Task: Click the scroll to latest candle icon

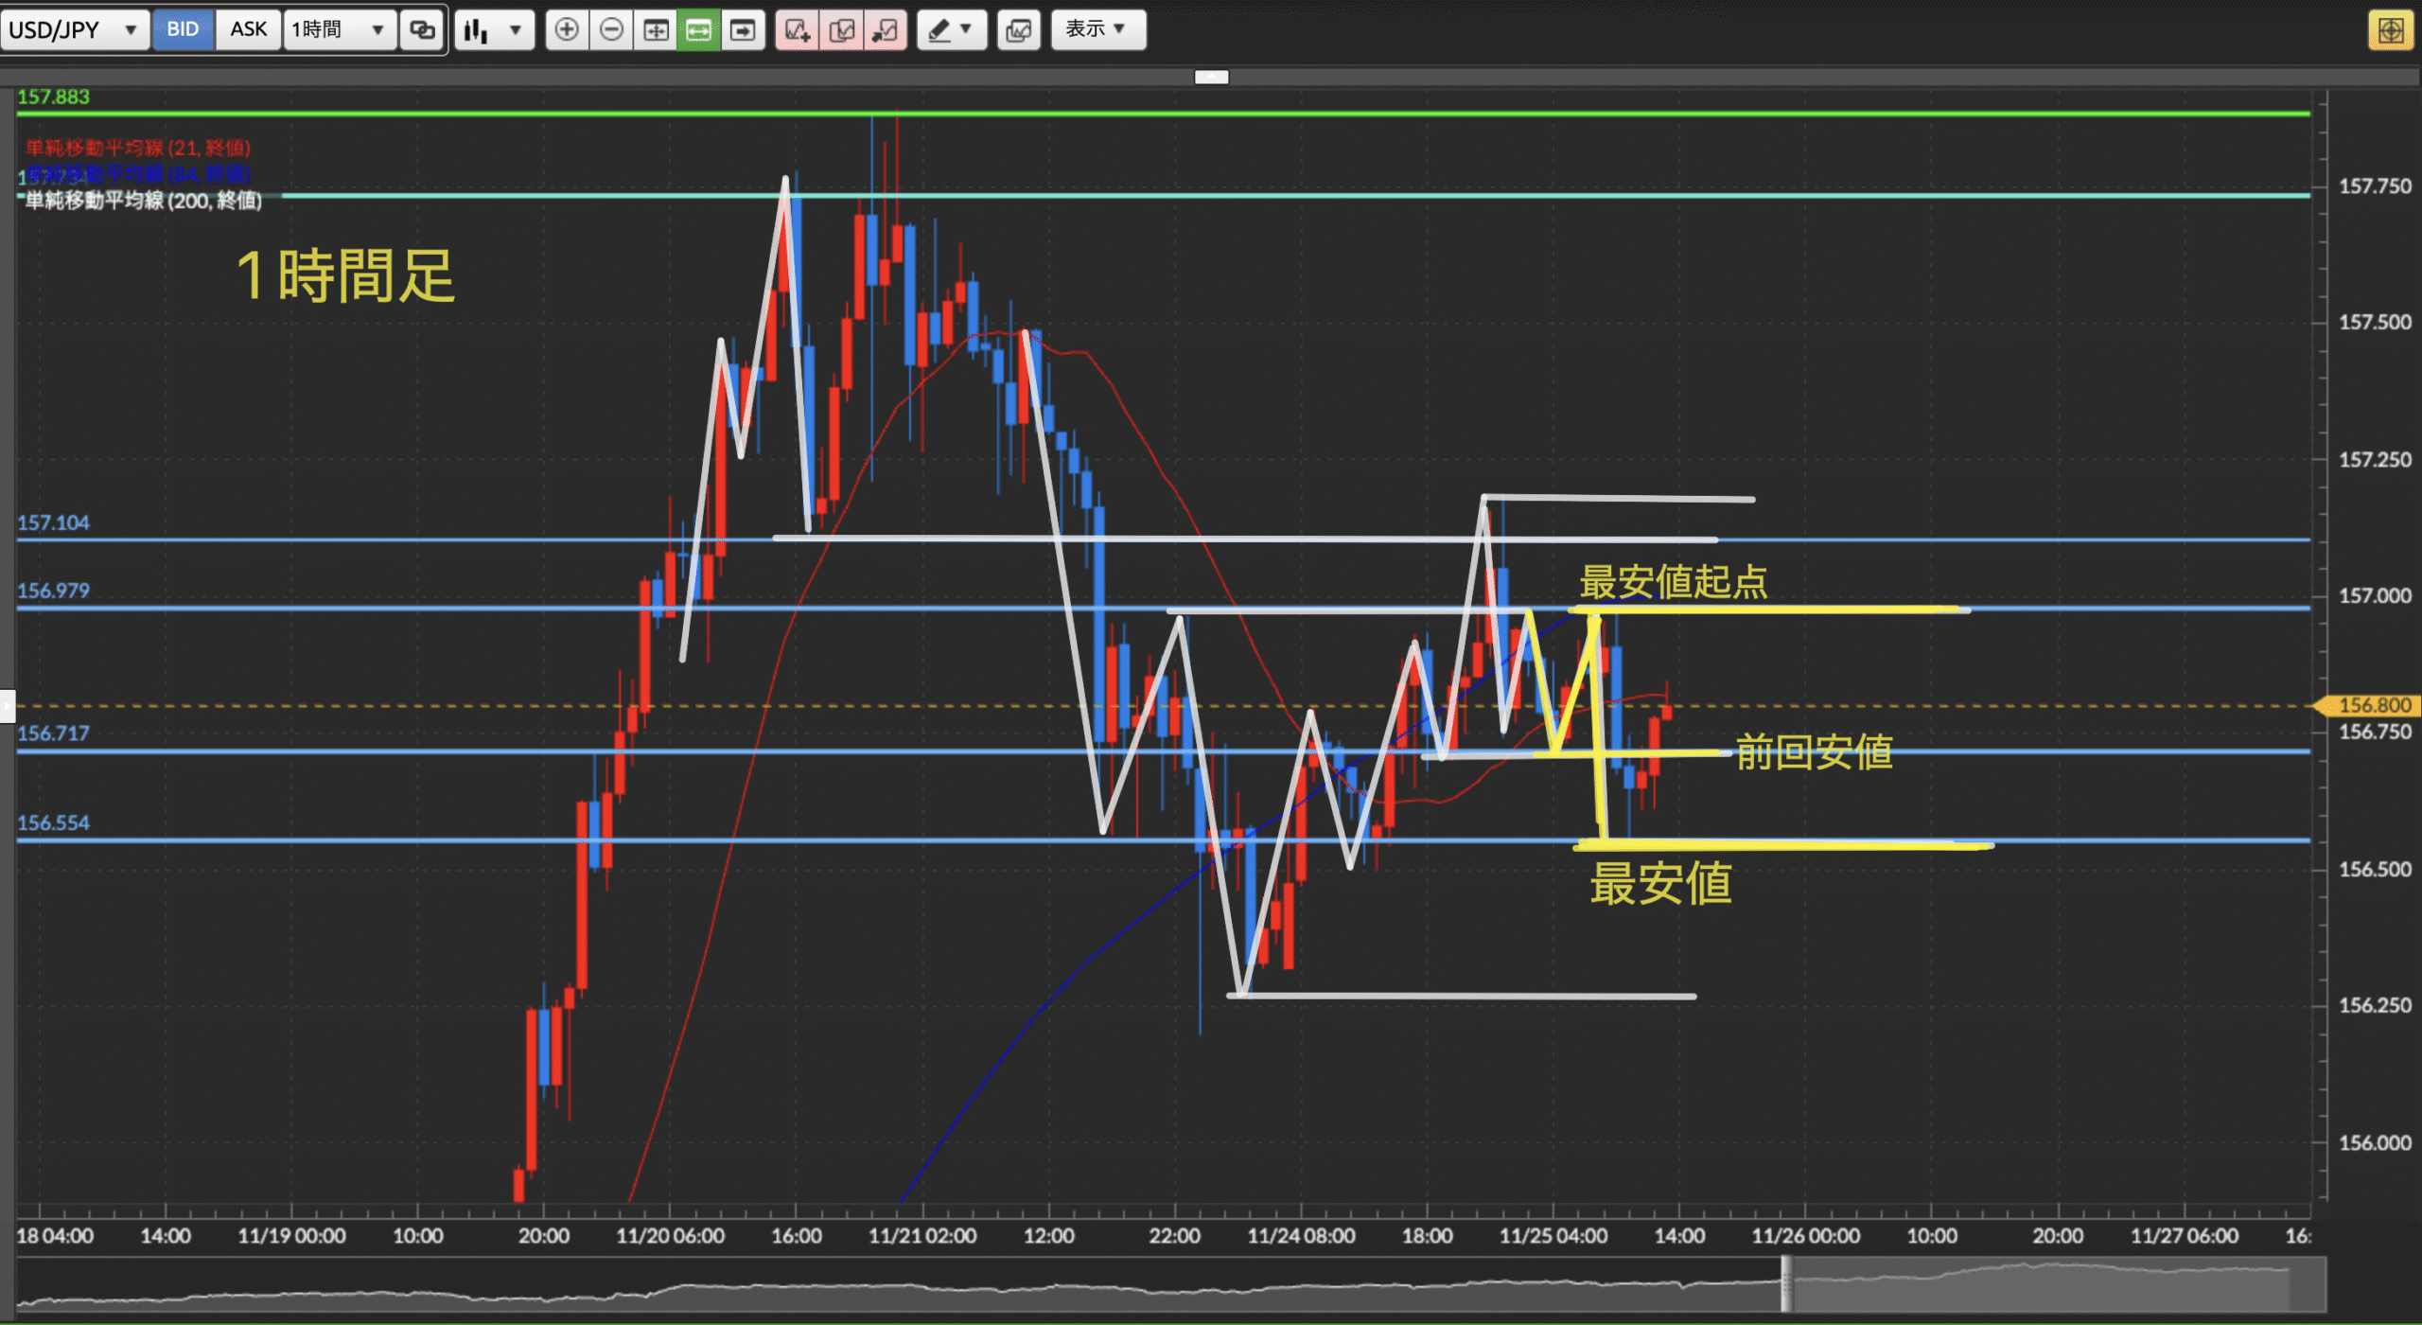Action: [744, 30]
